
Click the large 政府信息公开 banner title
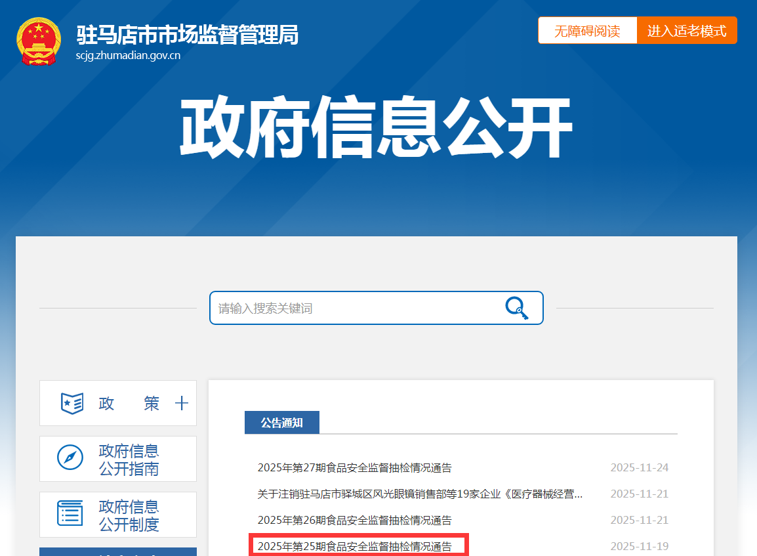coord(376,129)
